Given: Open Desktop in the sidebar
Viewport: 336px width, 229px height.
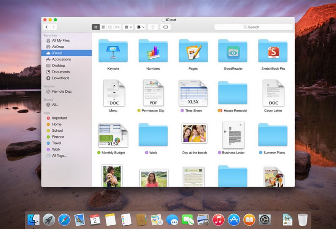Looking at the screenshot, I should 66,65.
